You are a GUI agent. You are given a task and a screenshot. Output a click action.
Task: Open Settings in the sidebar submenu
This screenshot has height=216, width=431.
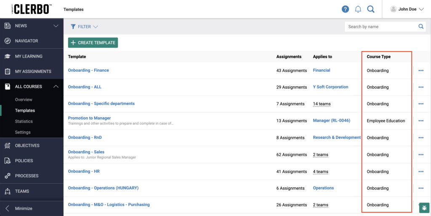pos(23,132)
